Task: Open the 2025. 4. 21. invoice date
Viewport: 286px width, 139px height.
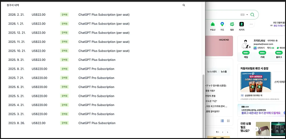Action: pos(16,105)
